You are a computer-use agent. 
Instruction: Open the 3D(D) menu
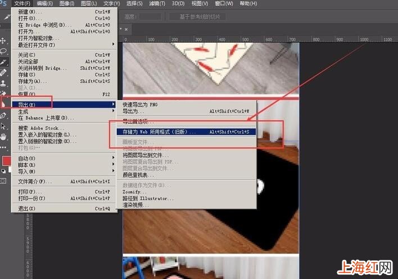coord(178,3)
